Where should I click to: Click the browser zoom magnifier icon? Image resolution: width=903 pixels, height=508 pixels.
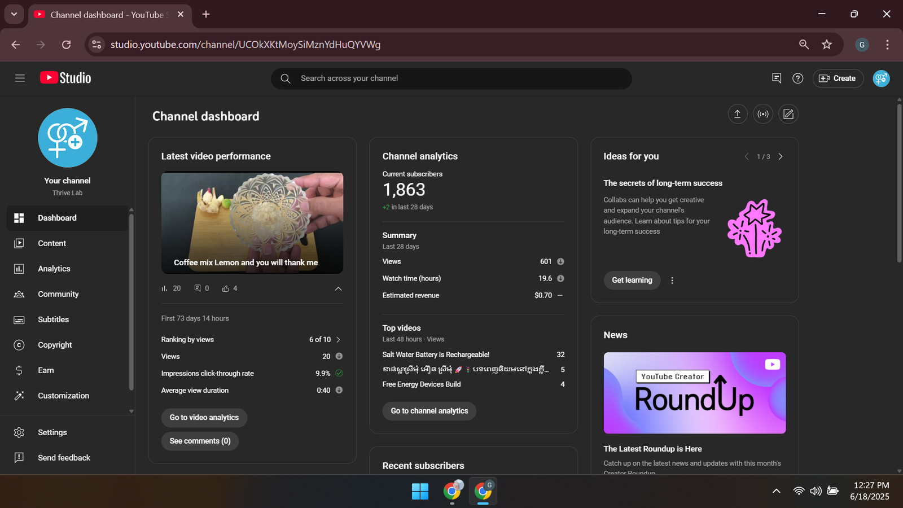pos(804,45)
